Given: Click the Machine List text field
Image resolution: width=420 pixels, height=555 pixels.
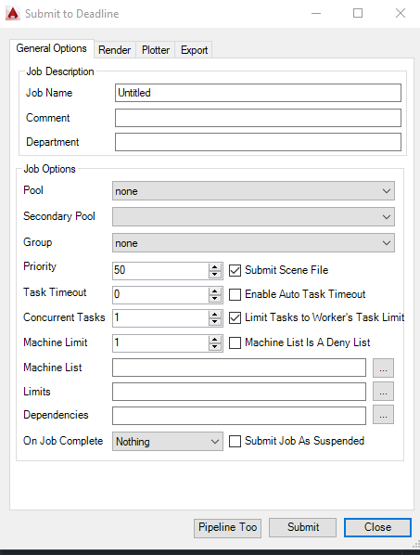Looking at the screenshot, I should point(239,368).
